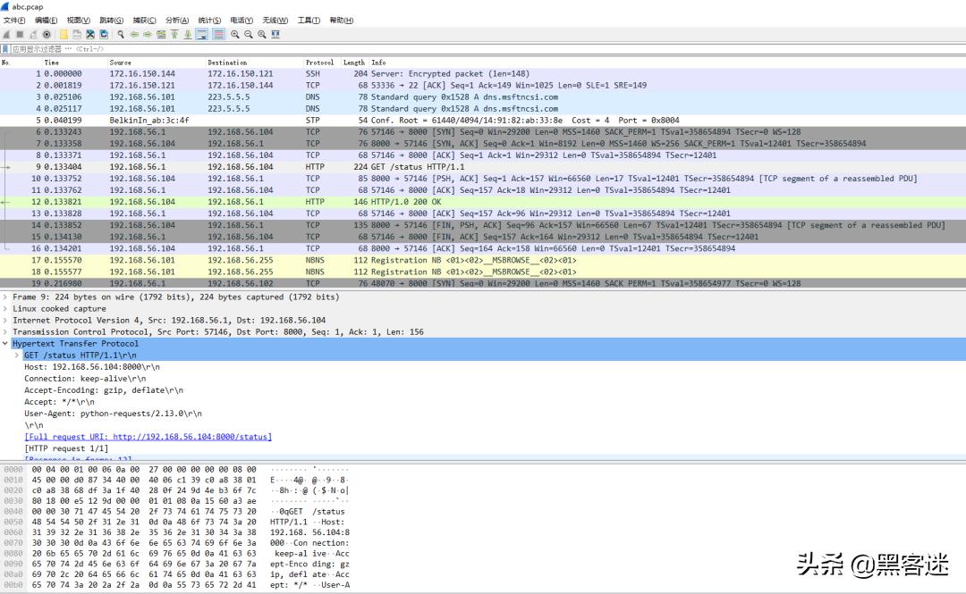The width and height of the screenshot is (966, 594).
Task: Jump to the last packet icon
Action: click(188, 34)
